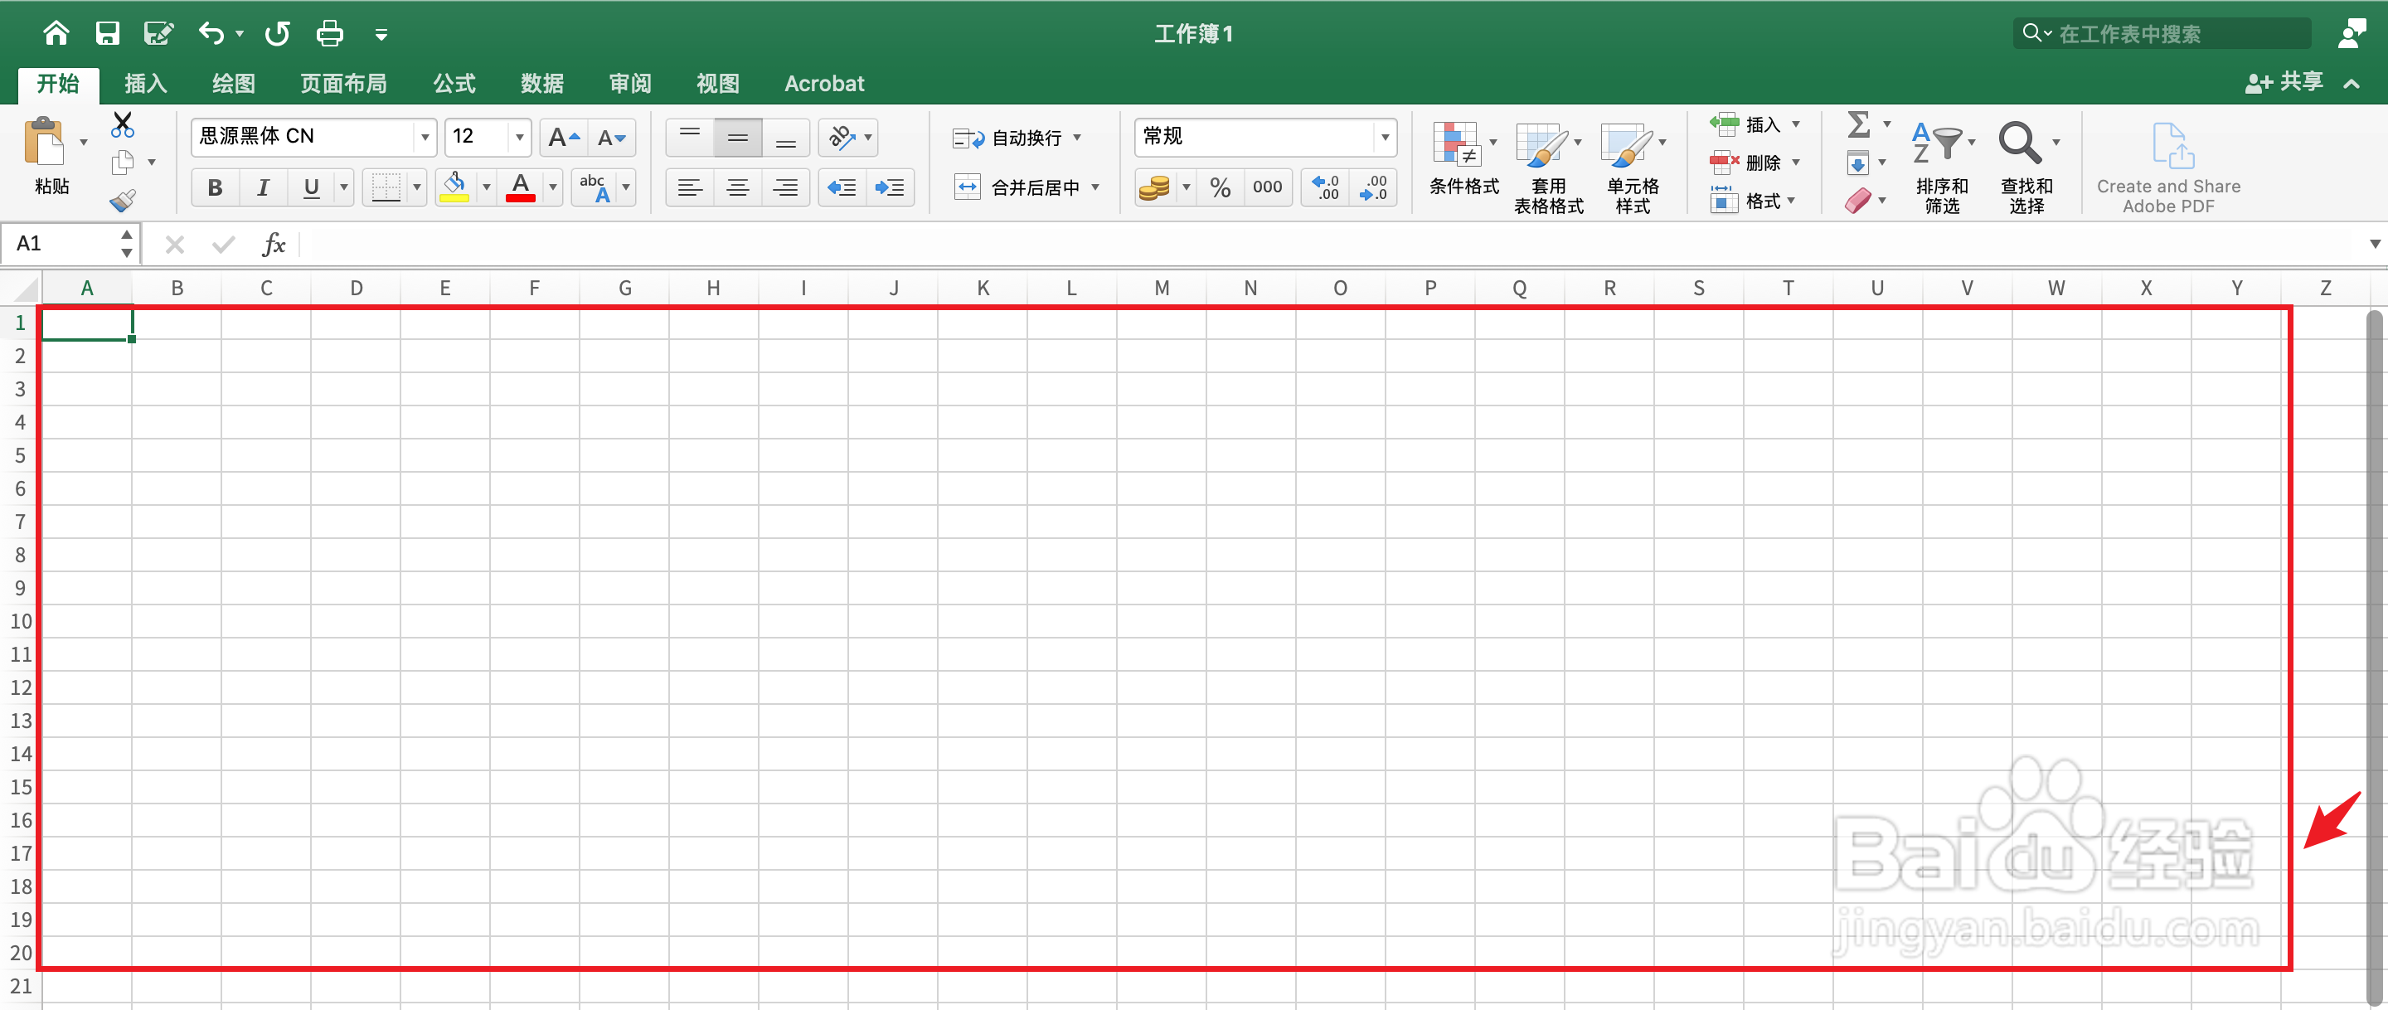The image size is (2388, 1010).
Task: Enable center horizontal alignment
Action: point(738,188)
